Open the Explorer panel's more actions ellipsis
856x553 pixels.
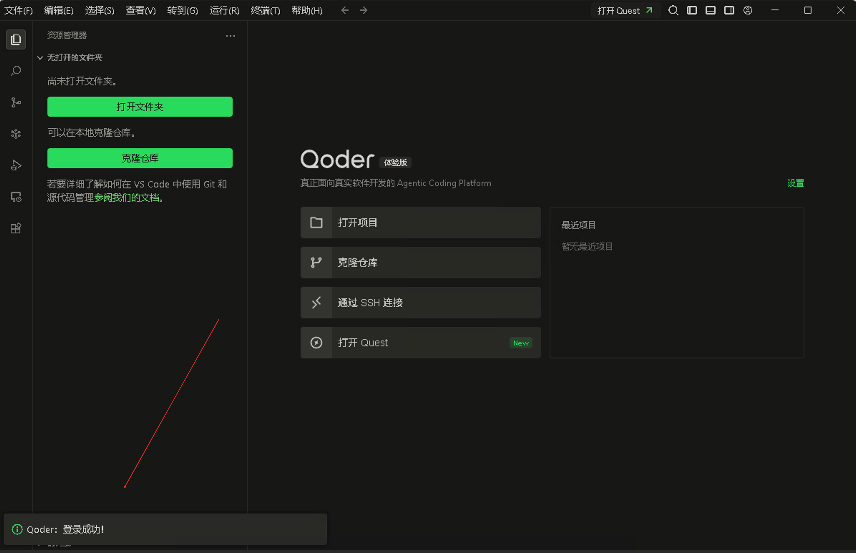230,35
